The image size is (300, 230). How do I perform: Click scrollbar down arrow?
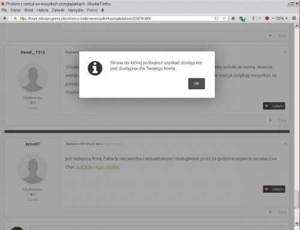click(296, 223)
